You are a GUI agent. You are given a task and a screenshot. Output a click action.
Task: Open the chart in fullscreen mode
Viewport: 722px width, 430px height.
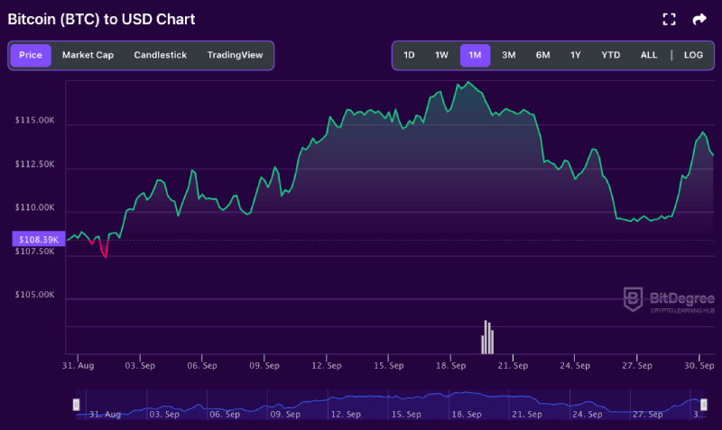[669, 19]
